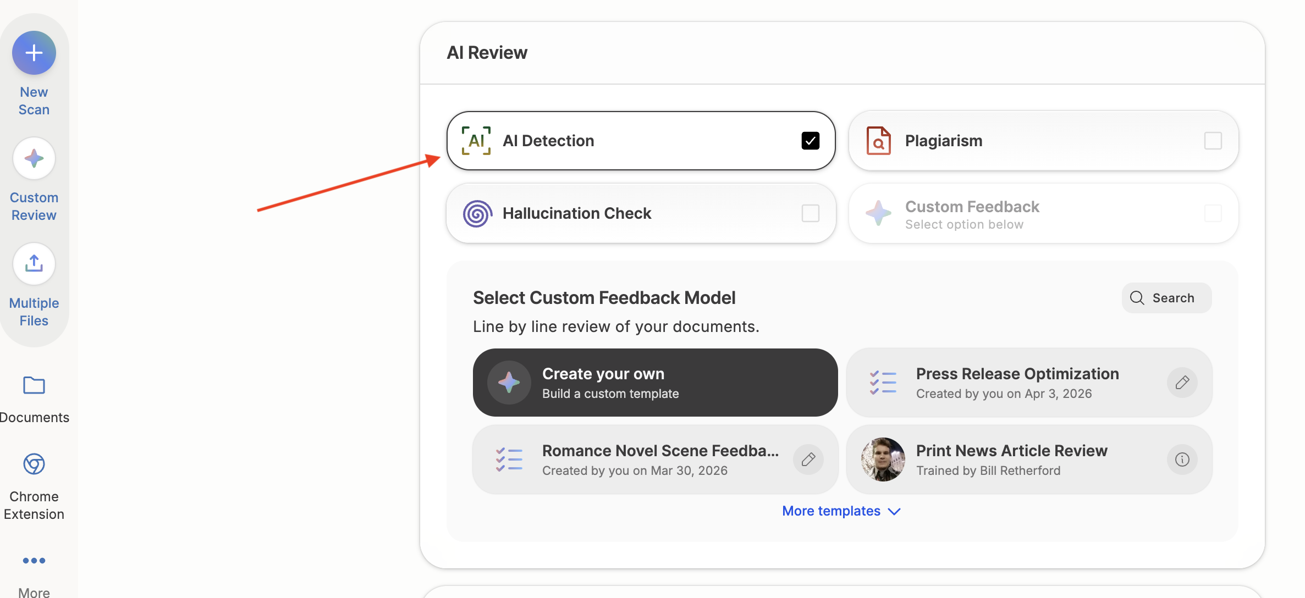1305x598 pixels.
Task: Click Bill Retherford profile thumbnail
Action: 883,459
